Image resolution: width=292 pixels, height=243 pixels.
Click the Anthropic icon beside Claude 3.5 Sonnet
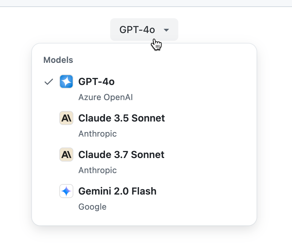[66, 118]
